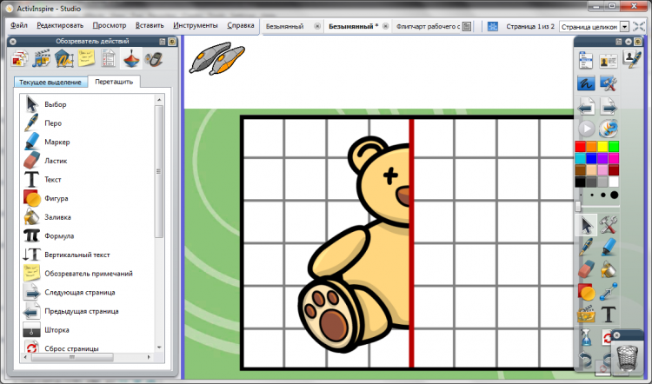Open the Инструменты menu
This screenshot has height=384, width=652.
[x=196, y=25]
